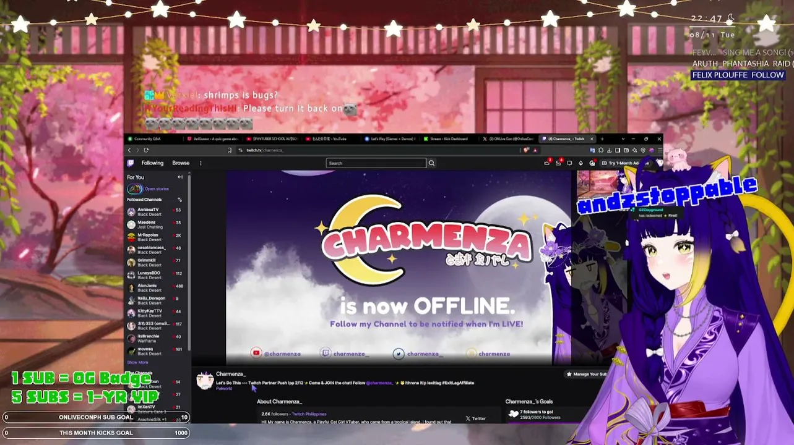Click the @charmenza_ mention in stream title

click(x=379, y=383)
